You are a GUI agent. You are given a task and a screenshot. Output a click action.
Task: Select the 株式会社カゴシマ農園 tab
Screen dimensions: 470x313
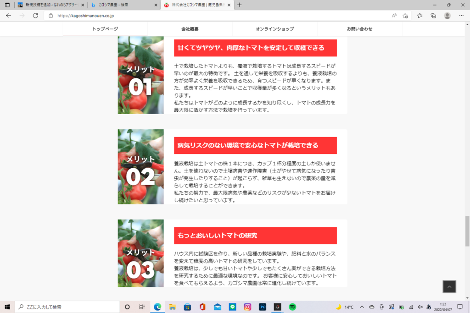tap(198, 5)
